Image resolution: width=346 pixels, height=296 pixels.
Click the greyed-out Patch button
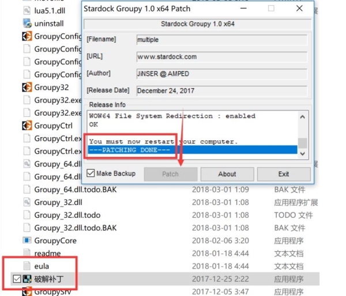click(x=170, y=174)
